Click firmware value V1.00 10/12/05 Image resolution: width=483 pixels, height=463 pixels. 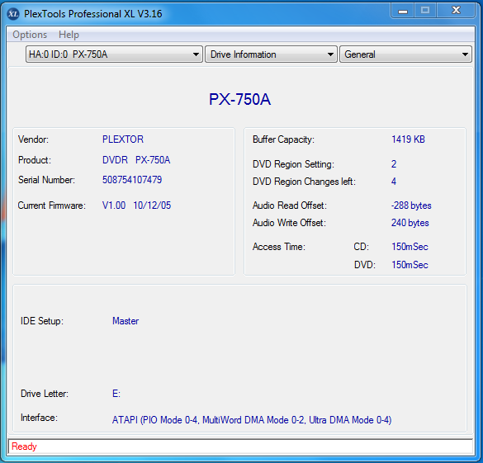point(136,206)
